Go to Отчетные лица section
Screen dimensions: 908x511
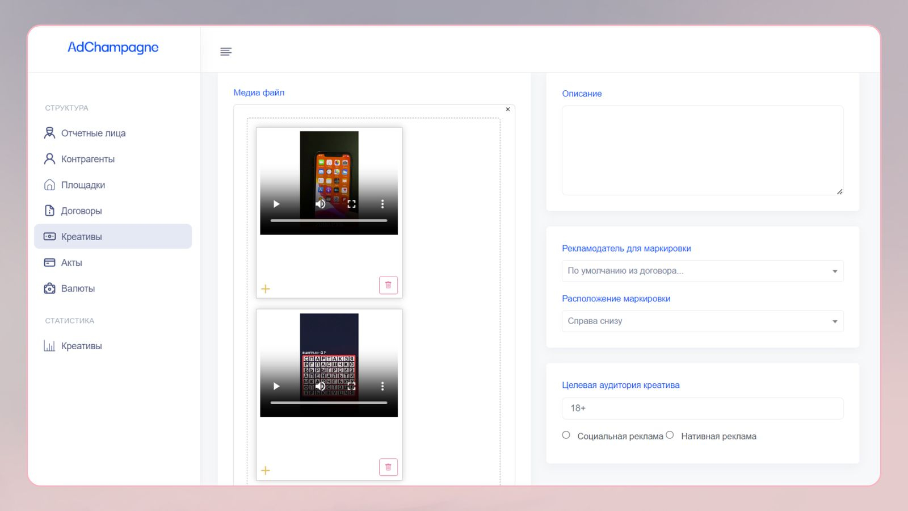pyautogui.click(x=93, y=133)
